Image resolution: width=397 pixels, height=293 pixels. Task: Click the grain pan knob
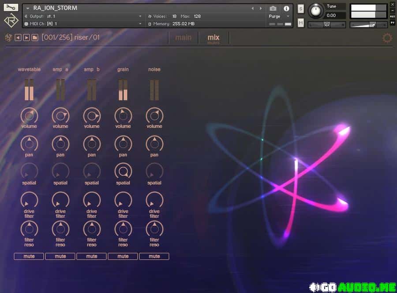(x=123, y=144)
